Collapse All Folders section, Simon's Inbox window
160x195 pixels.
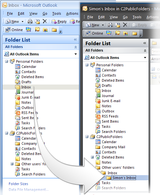click(145, 51)
